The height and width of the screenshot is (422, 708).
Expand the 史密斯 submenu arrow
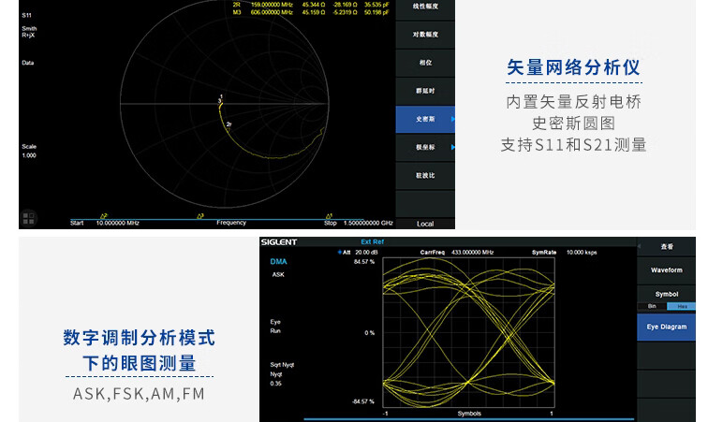click(453, 119)
